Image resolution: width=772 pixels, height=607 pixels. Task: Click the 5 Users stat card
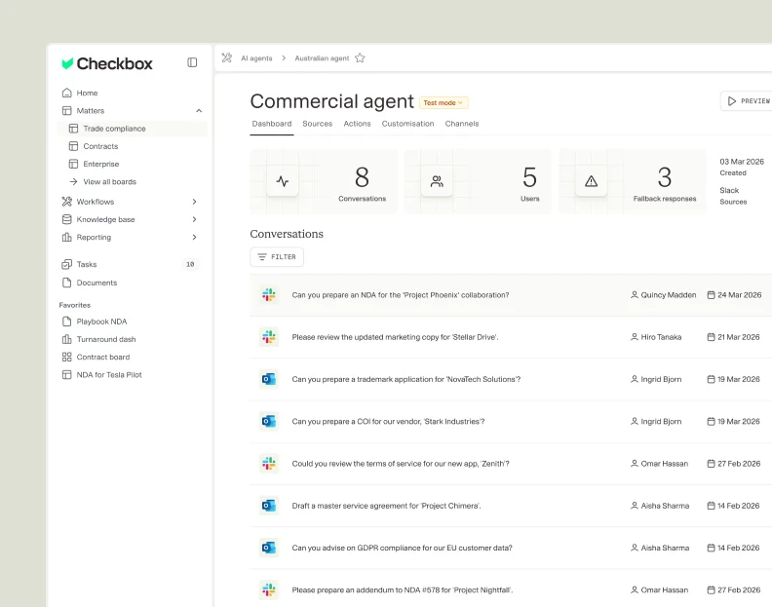click(478, 181)
